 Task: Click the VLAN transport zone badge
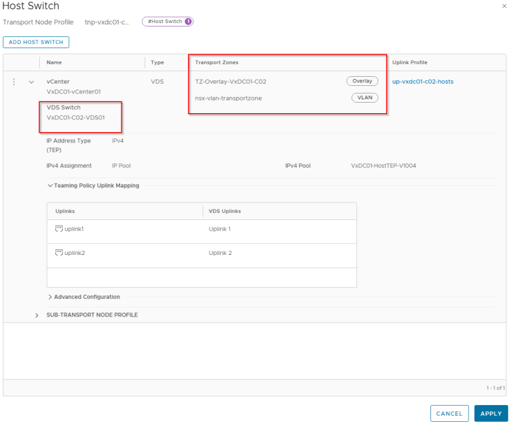tap(364, 98)
